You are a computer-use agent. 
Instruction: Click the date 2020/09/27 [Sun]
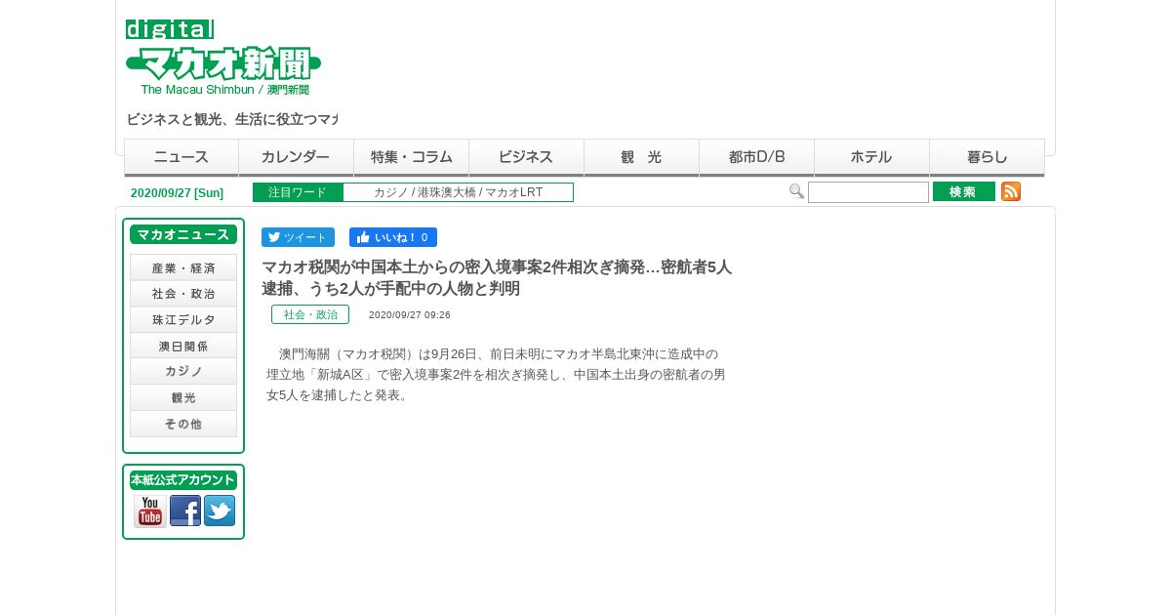click(x=177, y=193)
